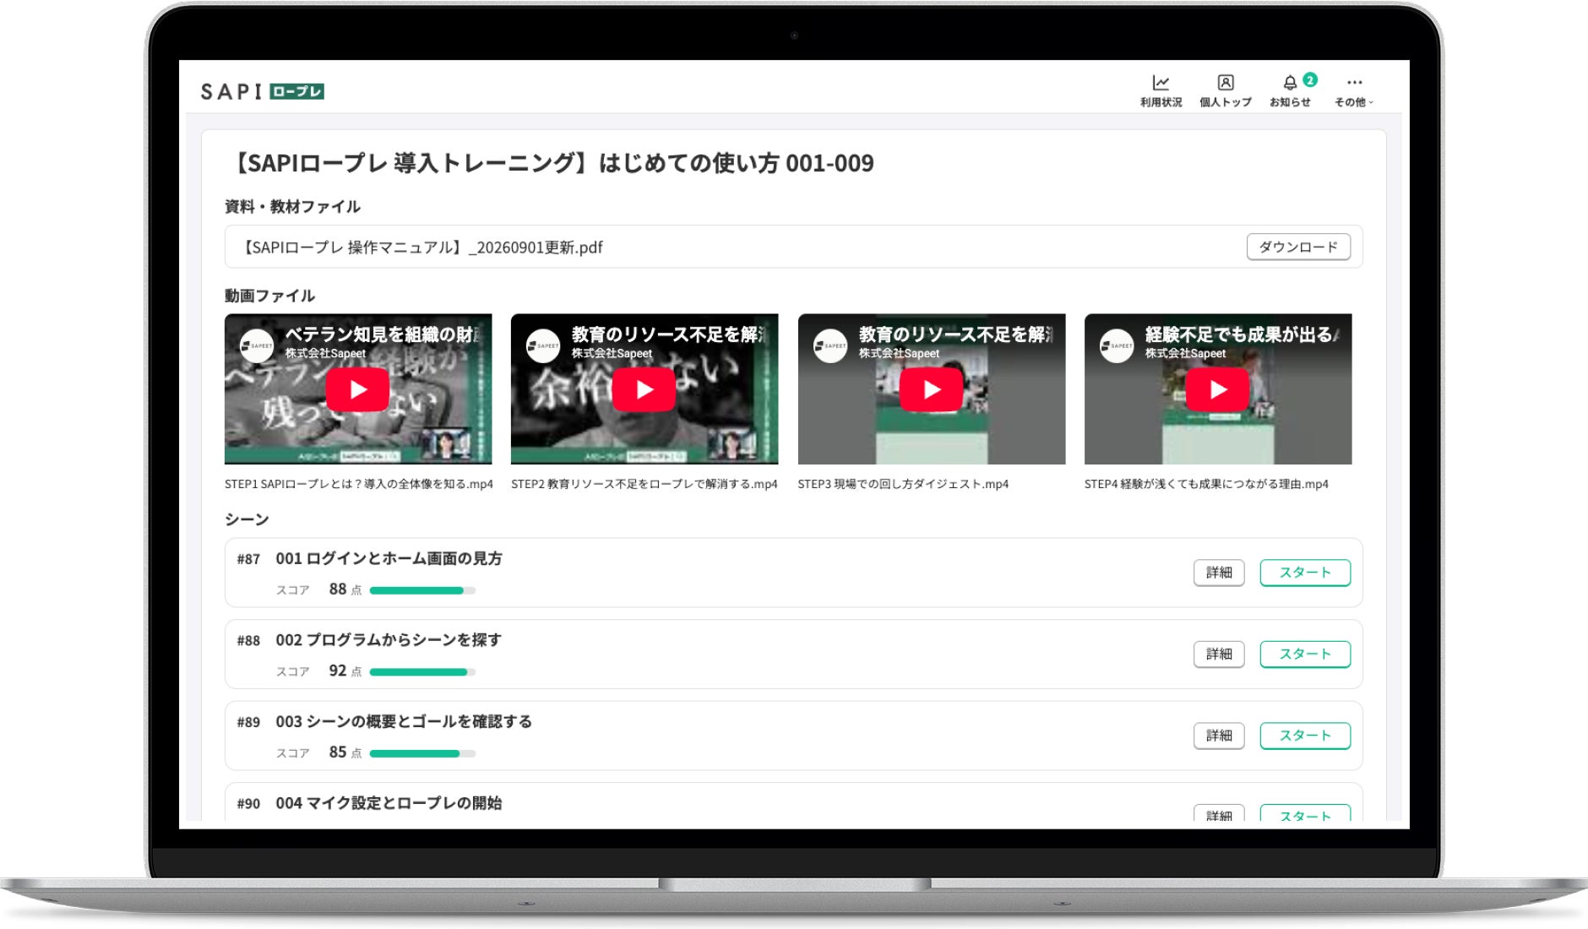Play the STEP1 video with YouTube button
The image size is (1588, 929).
pos(357,389)
